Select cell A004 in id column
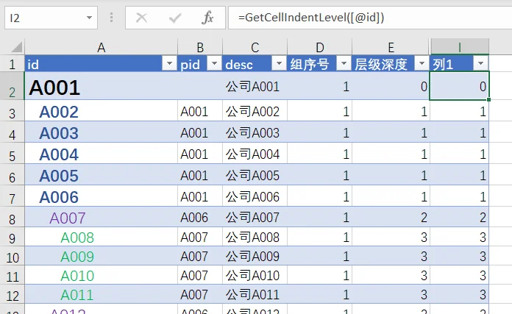512x314 pixels. click(x=102, y=154)
